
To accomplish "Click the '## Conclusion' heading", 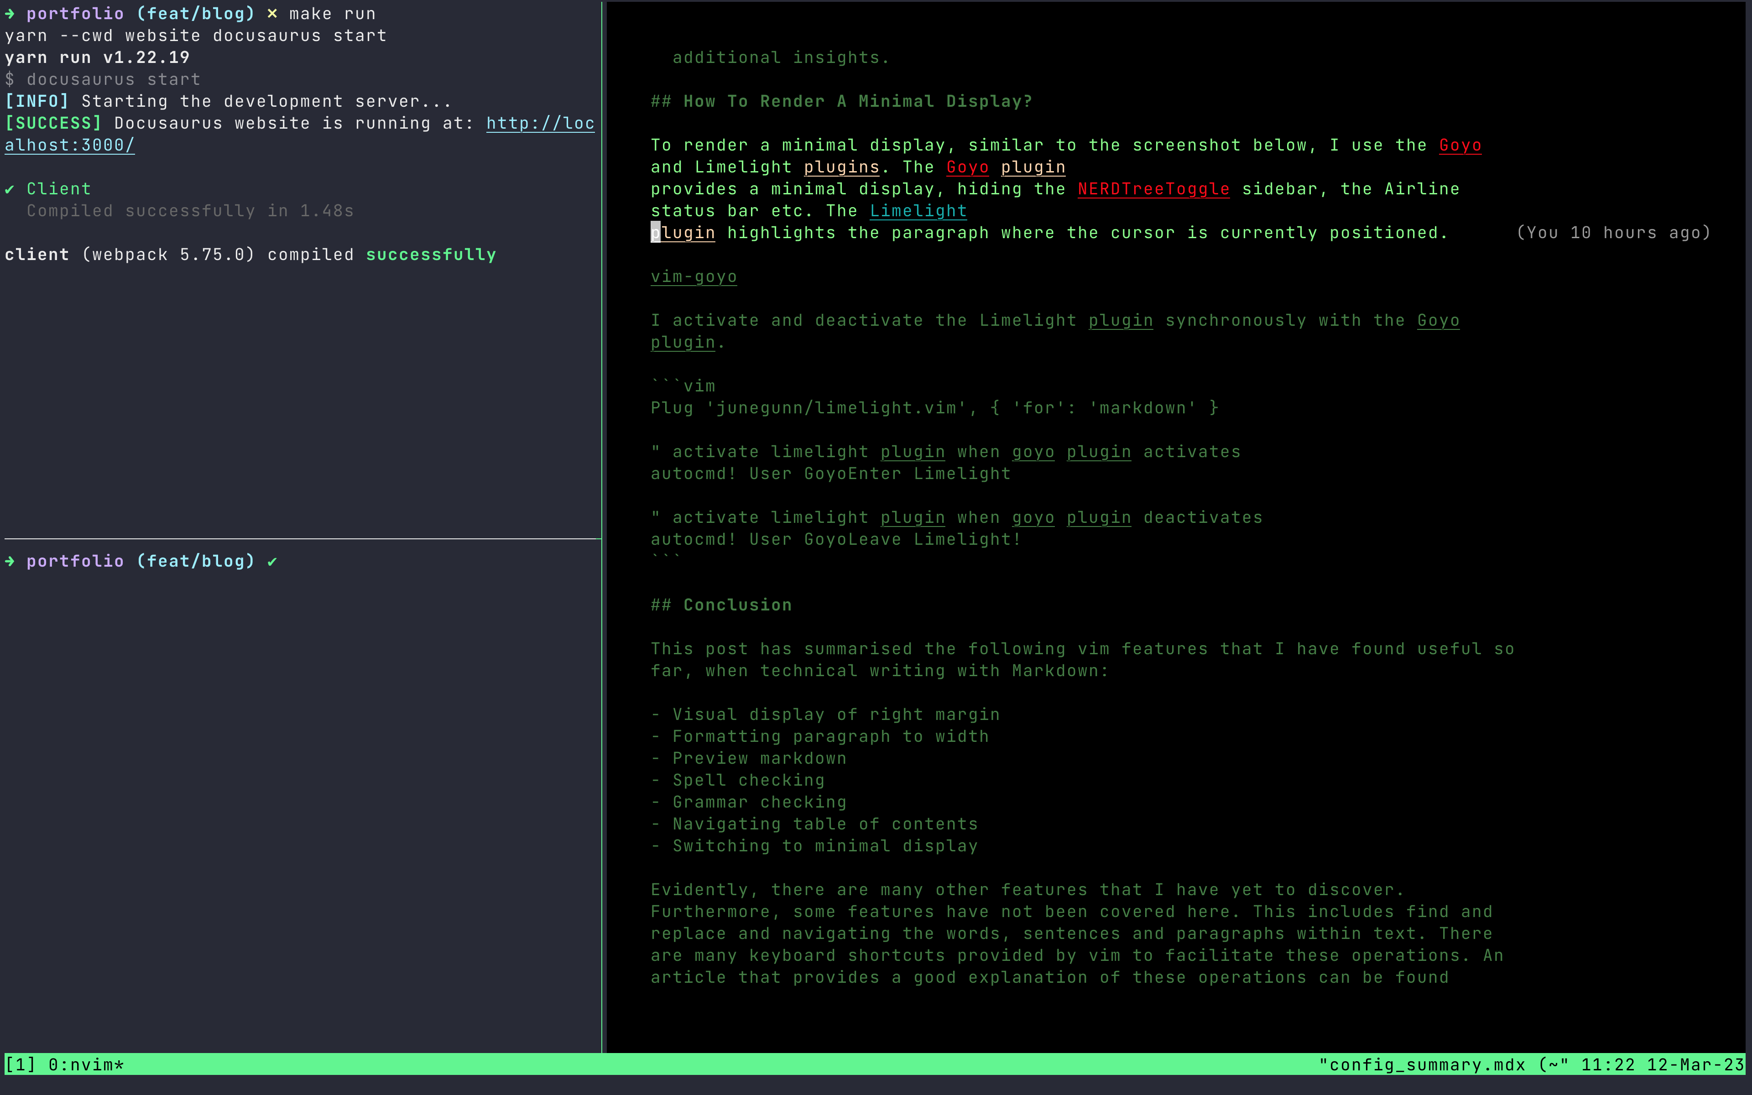I will pos(720,605).
